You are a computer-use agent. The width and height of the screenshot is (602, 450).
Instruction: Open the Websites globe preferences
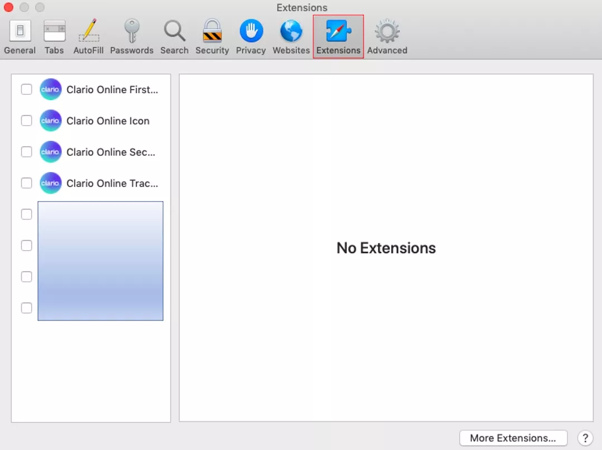(x=291, y=37)
